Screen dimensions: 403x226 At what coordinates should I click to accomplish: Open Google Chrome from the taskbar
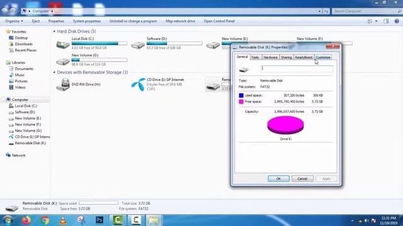click(x=45, y=220)
